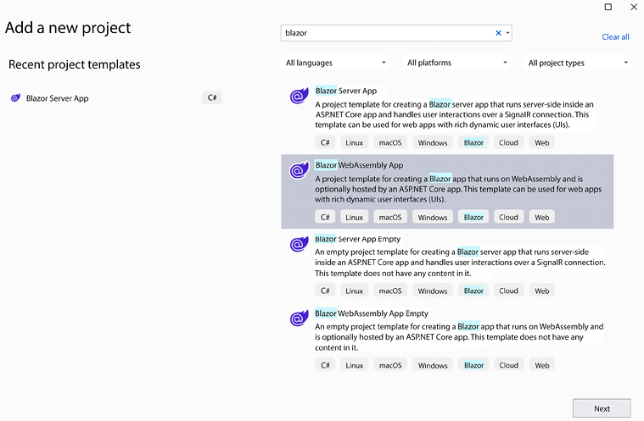Screen dimensions: 644x421
Task: Click the Windows tag under Blazor WebAssembly App
Action: pos(433,217)
